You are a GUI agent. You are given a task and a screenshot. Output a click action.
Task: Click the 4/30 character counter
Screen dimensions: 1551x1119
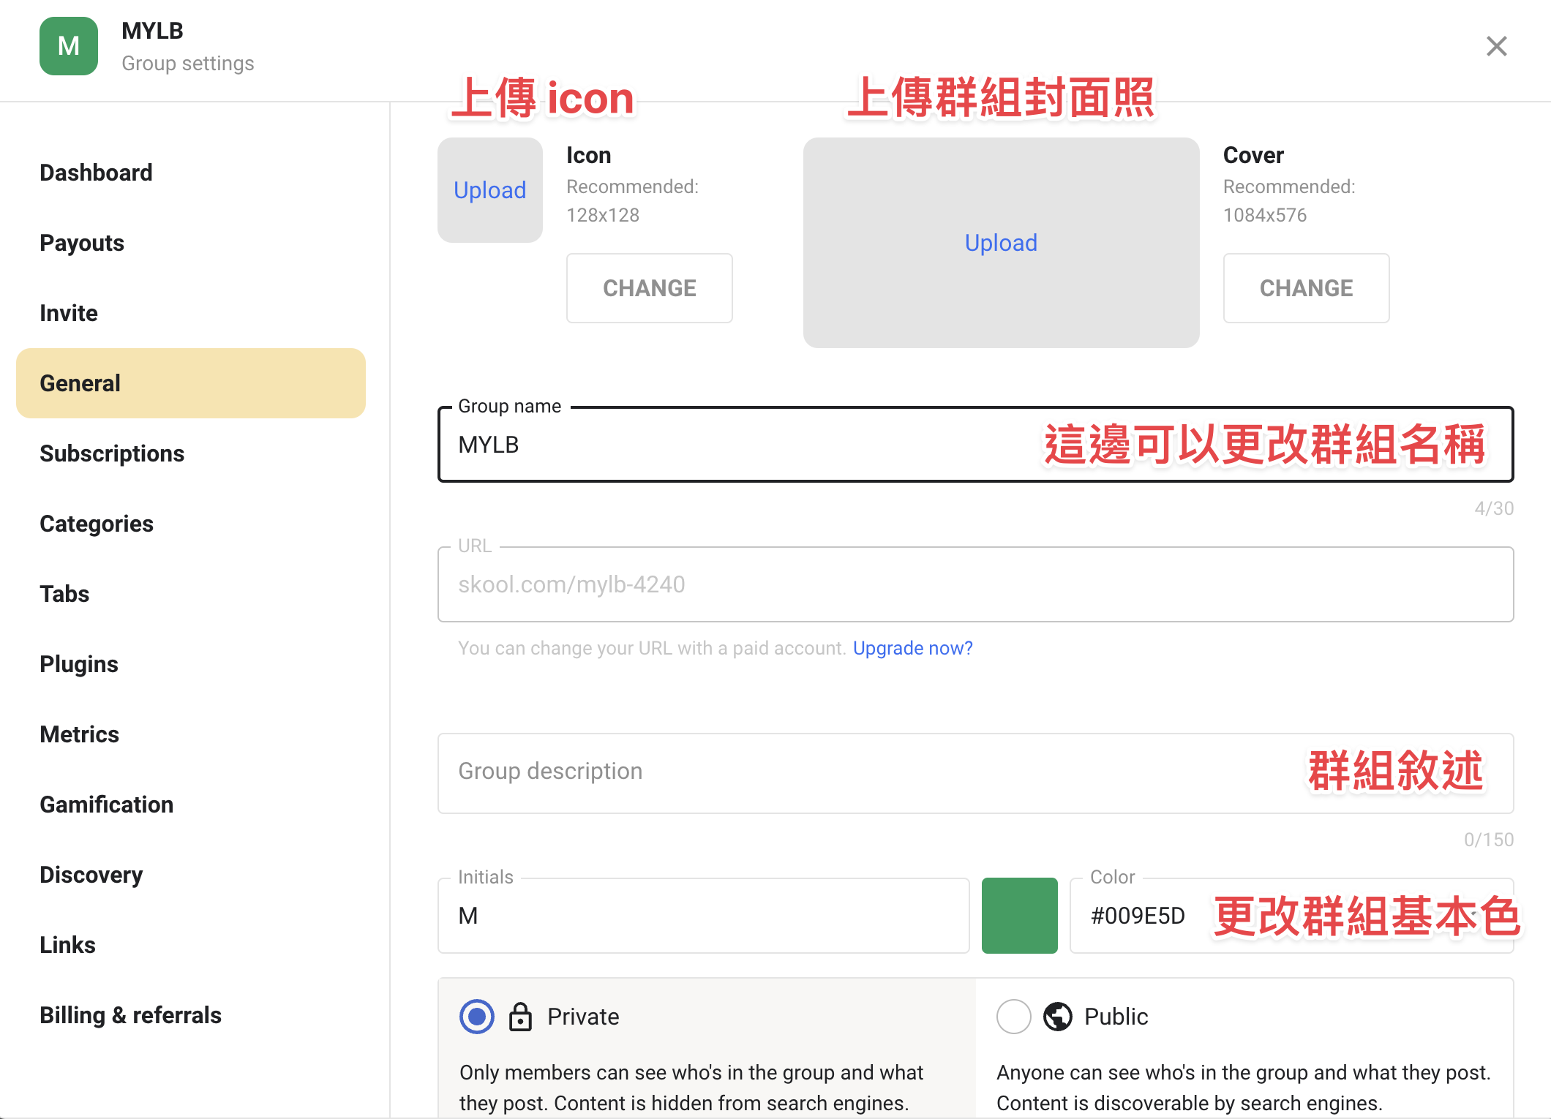tap(1494, 508)
